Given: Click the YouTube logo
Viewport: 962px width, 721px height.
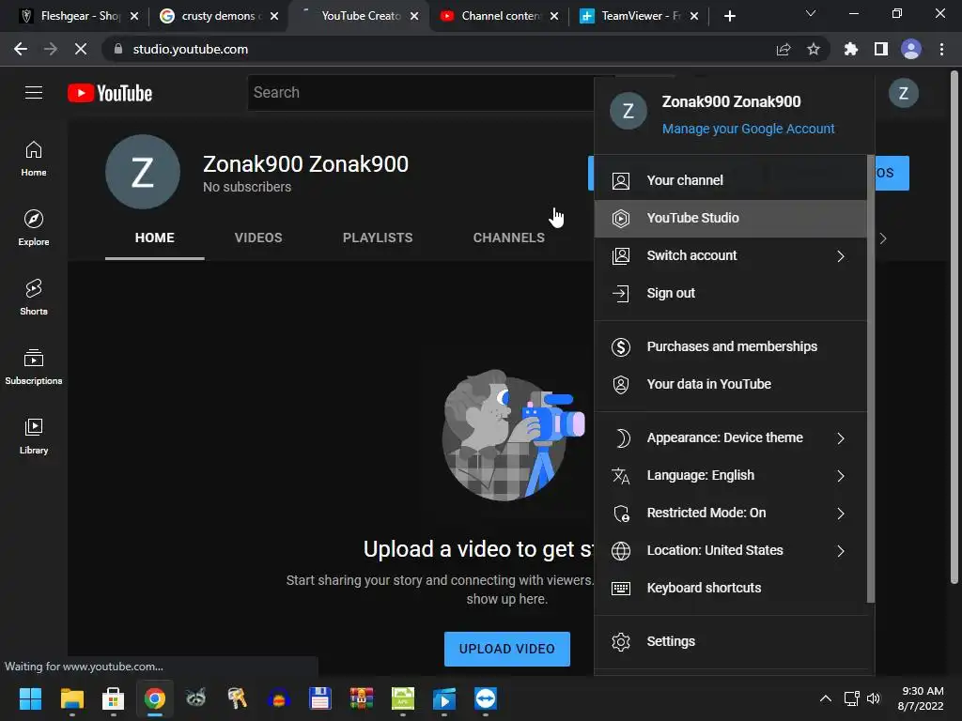Looking at the screenshot, I should coord(110,93).
